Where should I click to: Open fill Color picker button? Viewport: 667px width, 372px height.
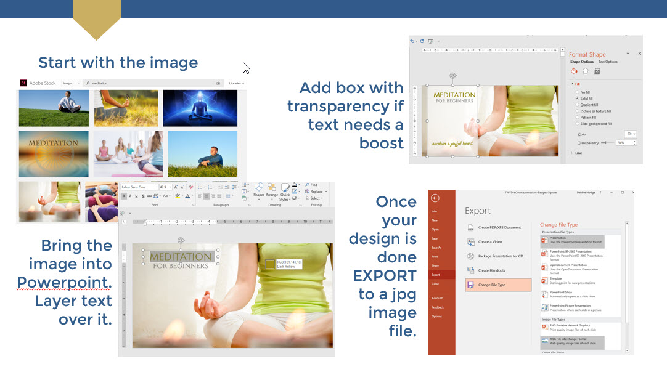tap(631, 134)
